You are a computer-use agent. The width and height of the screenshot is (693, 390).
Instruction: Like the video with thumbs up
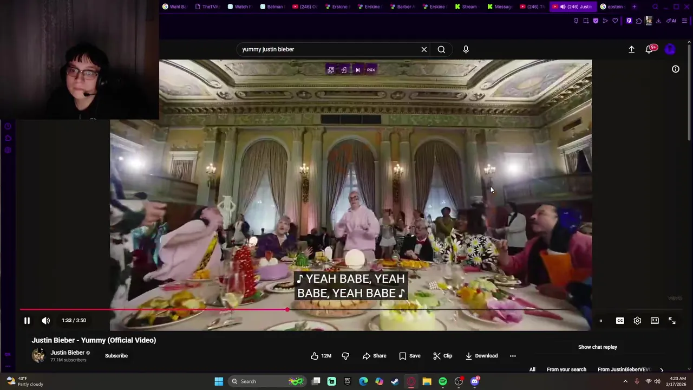[321, 356]
